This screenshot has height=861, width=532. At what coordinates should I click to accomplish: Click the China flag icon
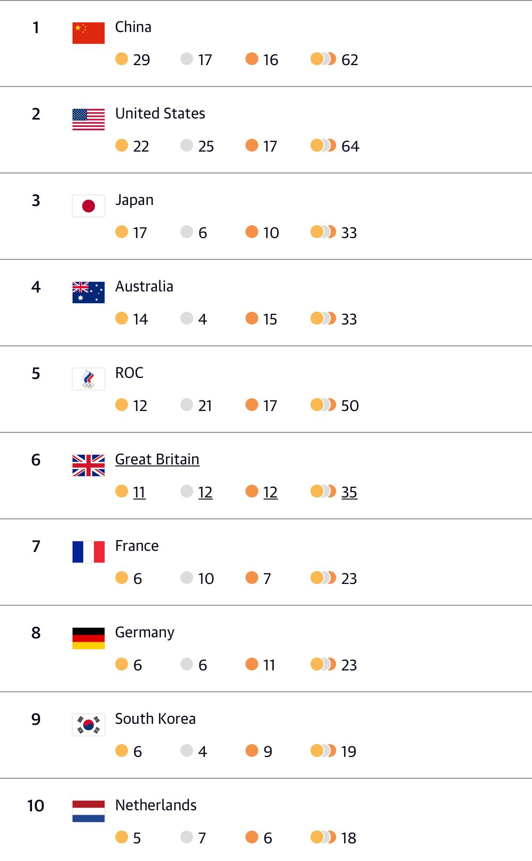tap(89, 33)
